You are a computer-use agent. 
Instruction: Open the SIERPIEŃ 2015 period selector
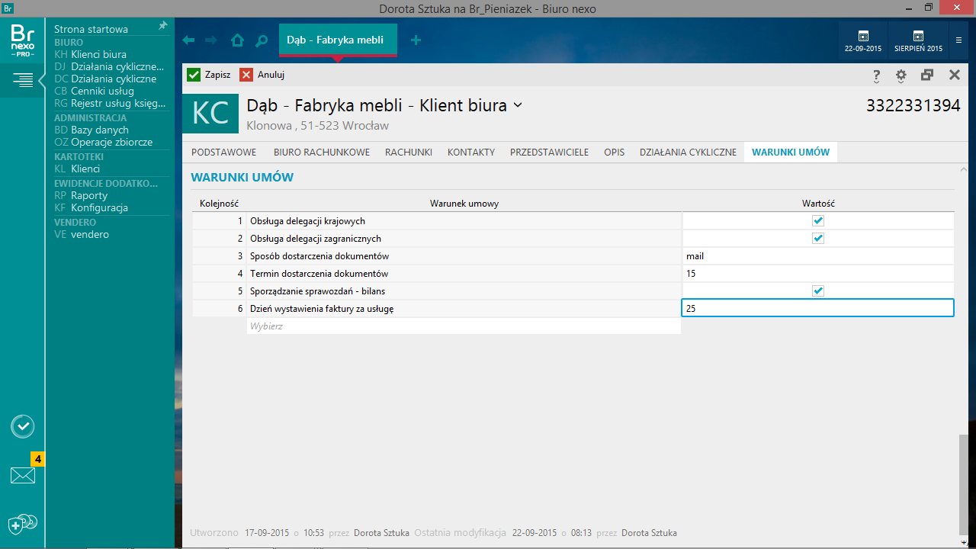coord(918,40)
